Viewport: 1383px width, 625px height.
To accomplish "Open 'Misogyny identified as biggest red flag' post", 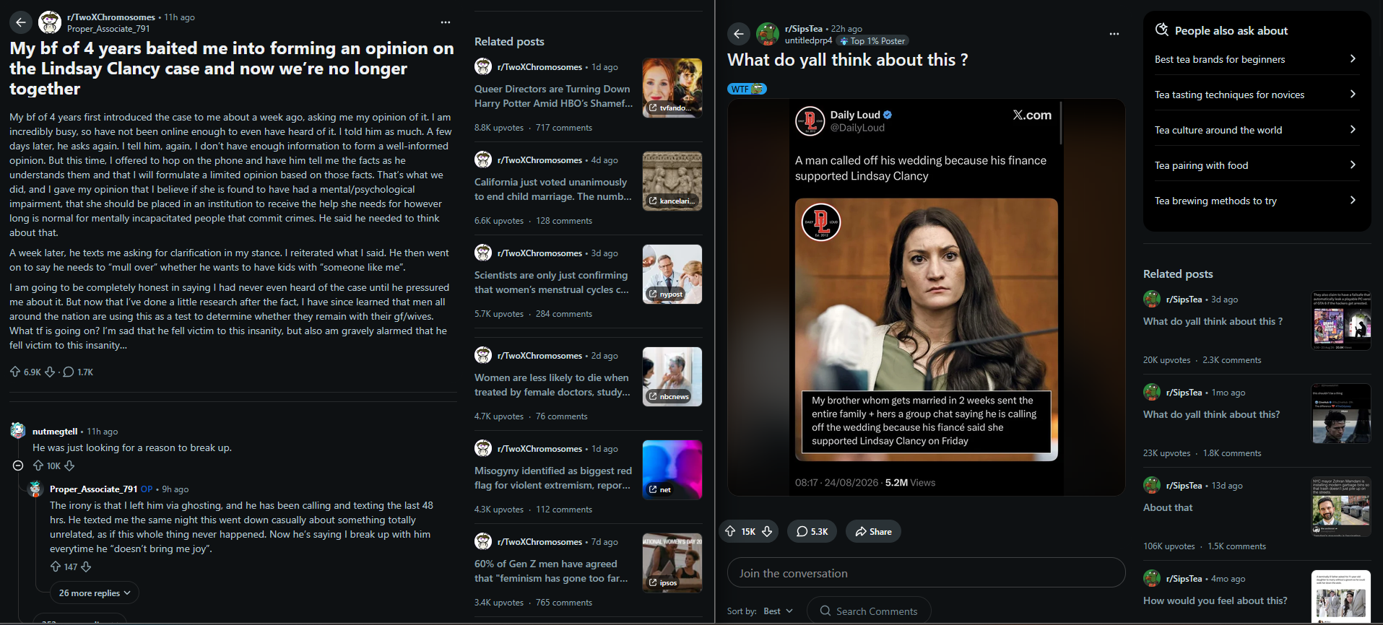I will point(553,478).
